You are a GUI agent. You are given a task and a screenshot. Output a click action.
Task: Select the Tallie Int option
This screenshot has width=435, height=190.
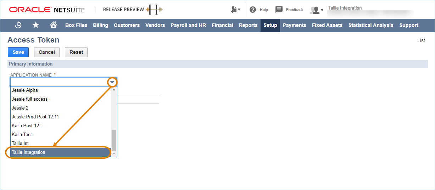click(x=61, y=143)
